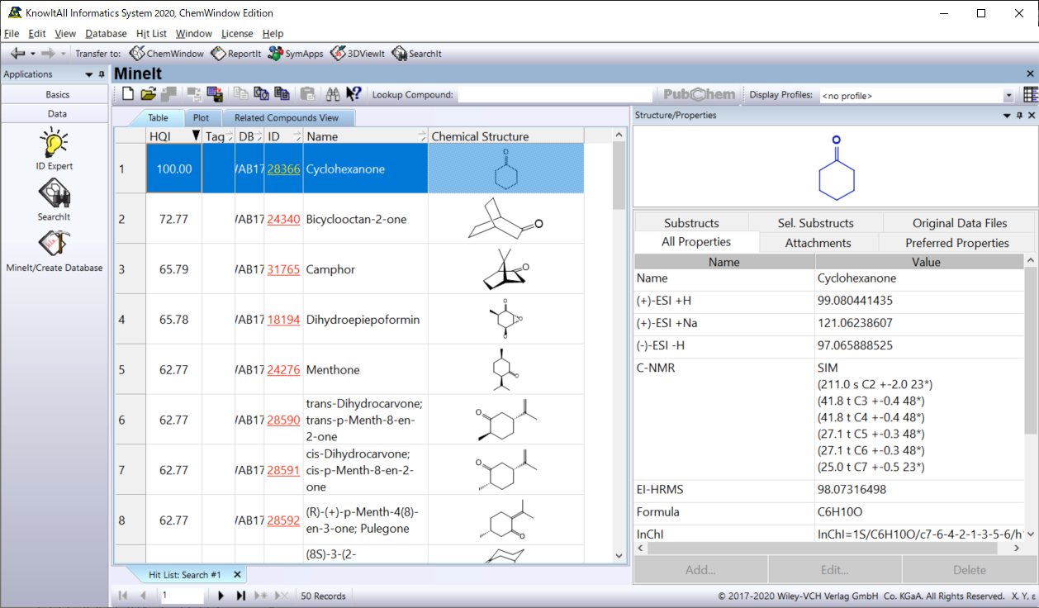Click the copy-with-magnifier toolbar icon
The image size is (1039, 608).
(261, 94)
